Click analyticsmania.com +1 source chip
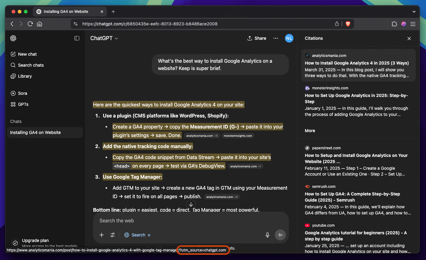This screenshot has height=260, width=426. (x=246, y=166)
